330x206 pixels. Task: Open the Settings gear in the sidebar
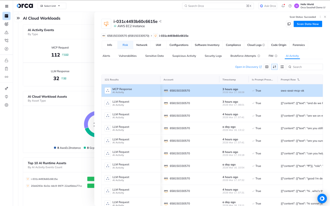(7, 105)
